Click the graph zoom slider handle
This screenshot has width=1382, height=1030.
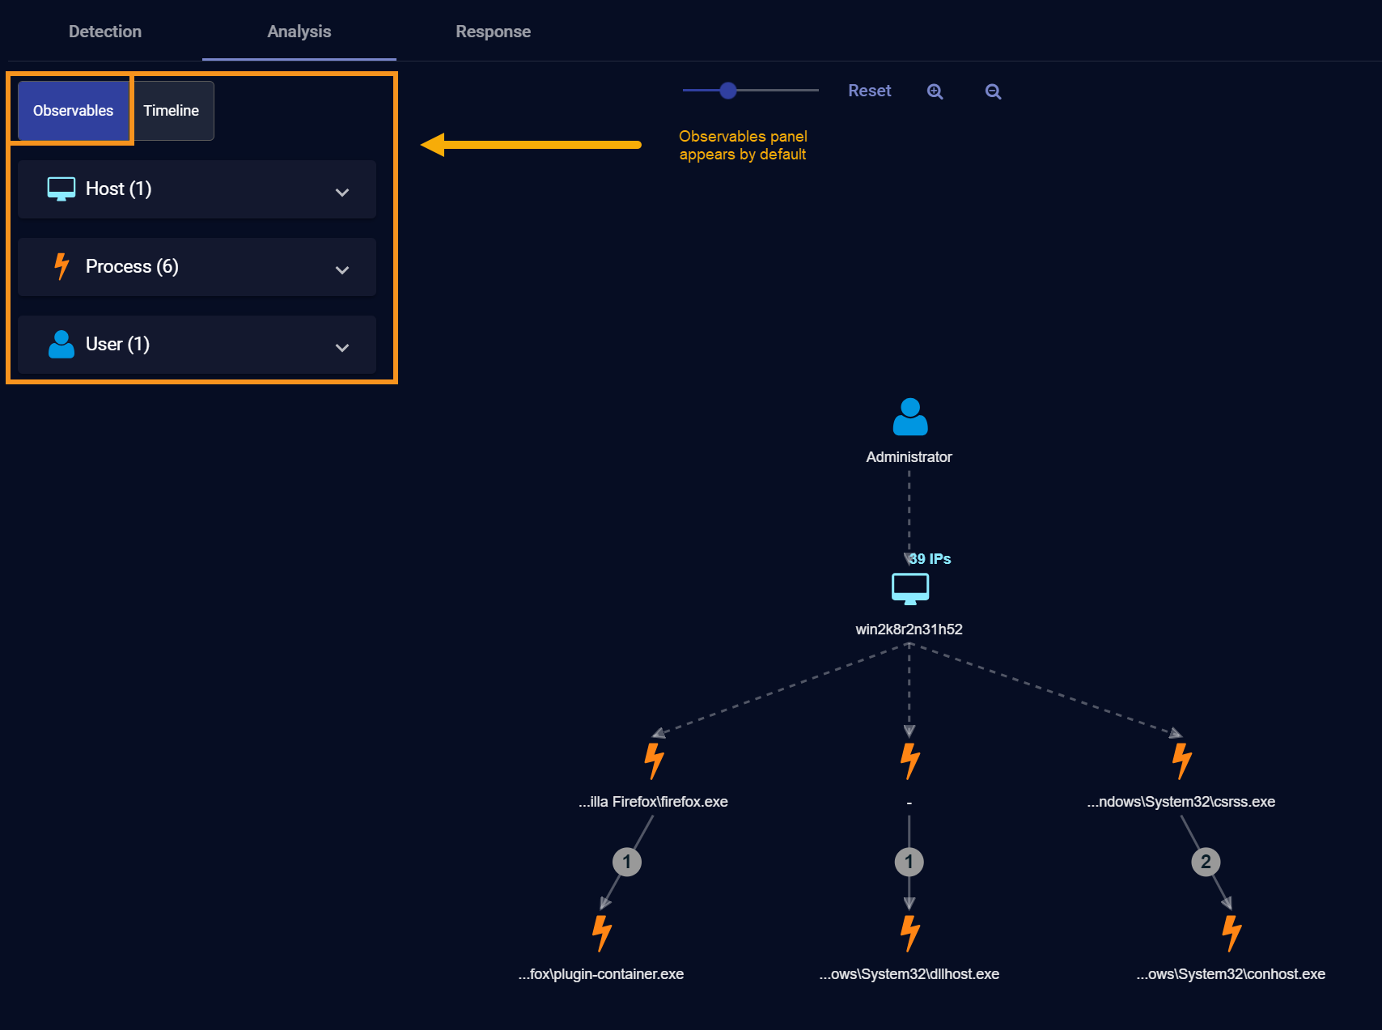(x=728, y=91)
